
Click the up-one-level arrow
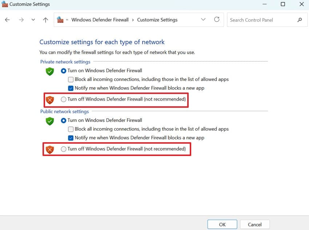pos(45,20)
